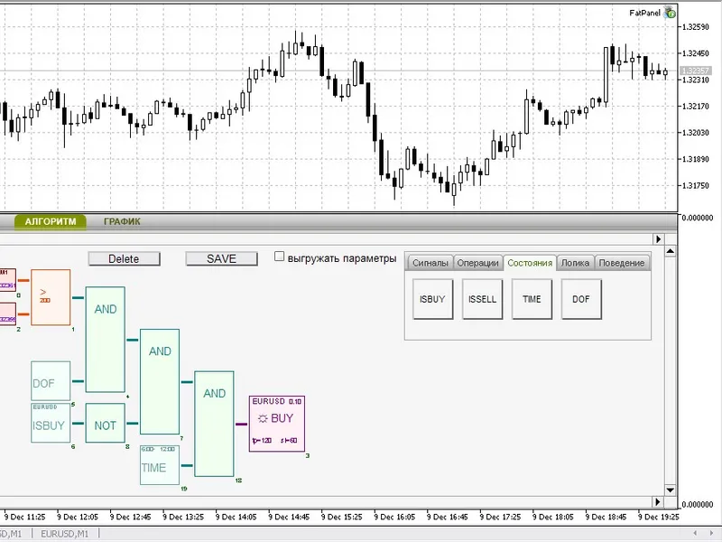The height and width of the screenshot is (542, 722).
Task: Add an ISBUY state block from palette
Action: (432, 299)
